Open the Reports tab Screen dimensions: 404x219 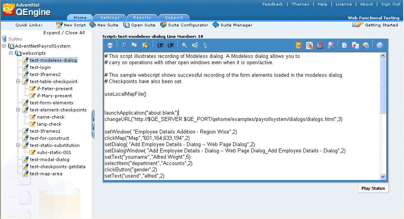[142, 17]
